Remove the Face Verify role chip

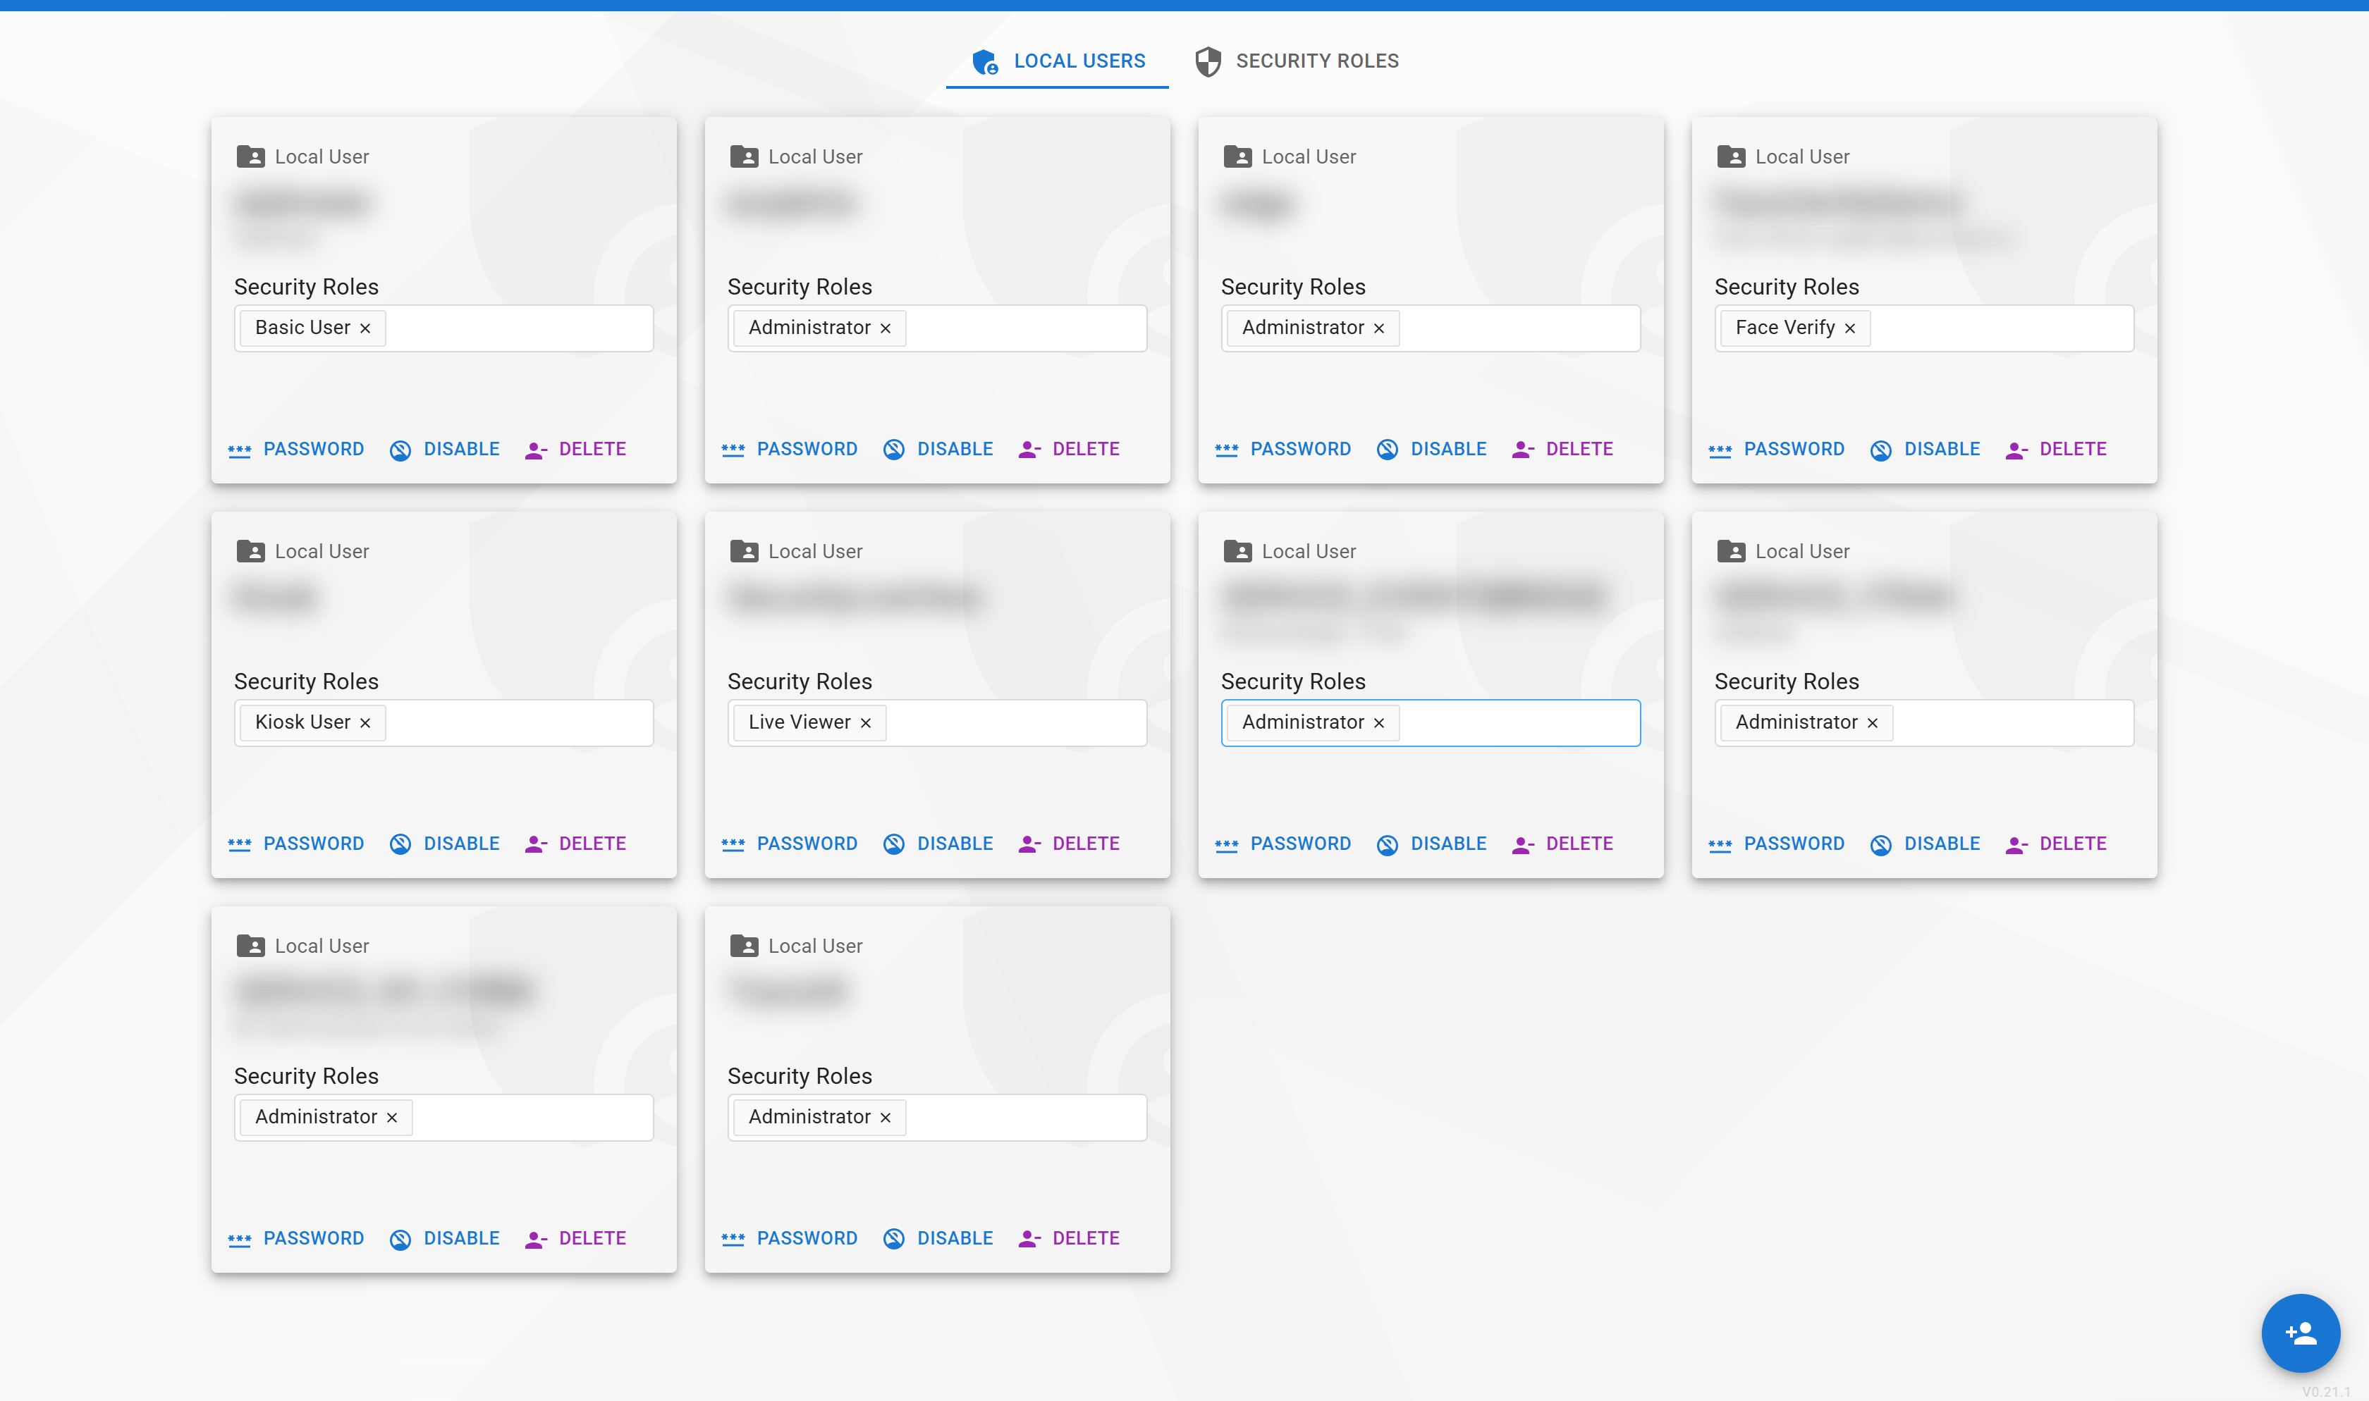pyautogui.click(x=1849, y=328)
